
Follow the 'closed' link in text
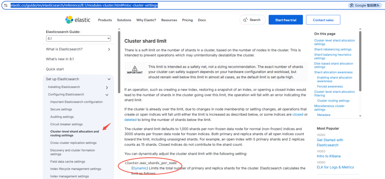tap(298, 114)
